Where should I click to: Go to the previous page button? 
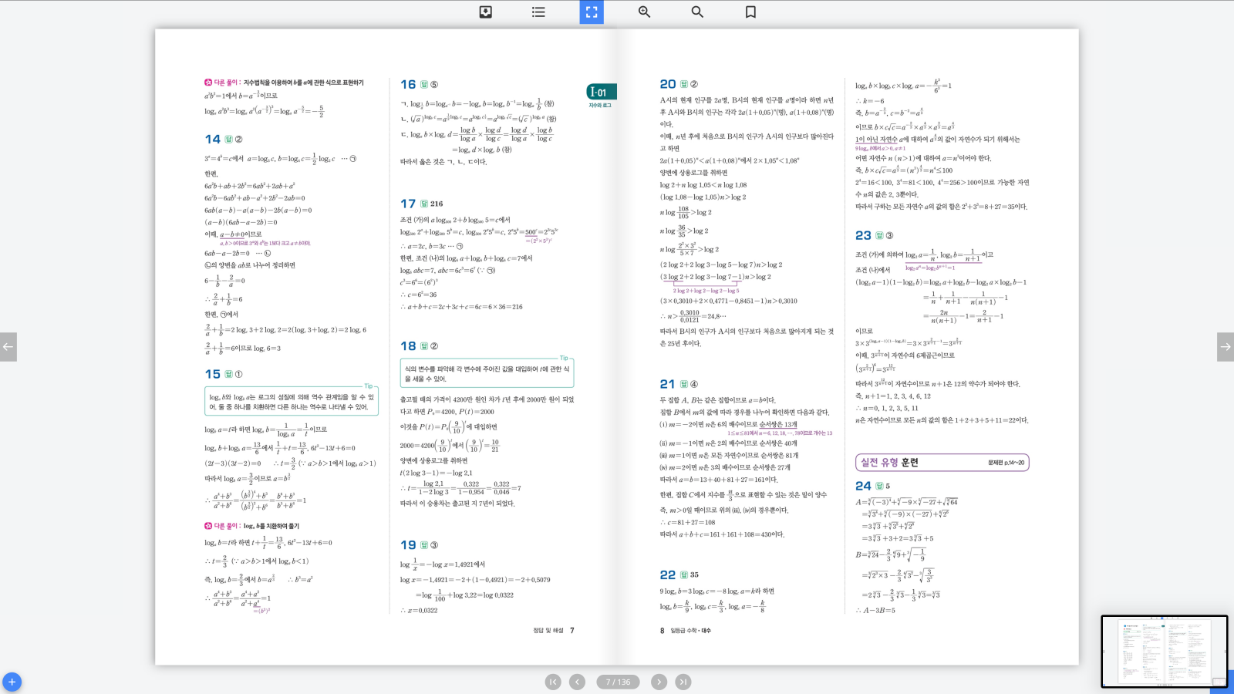(577, 682)
